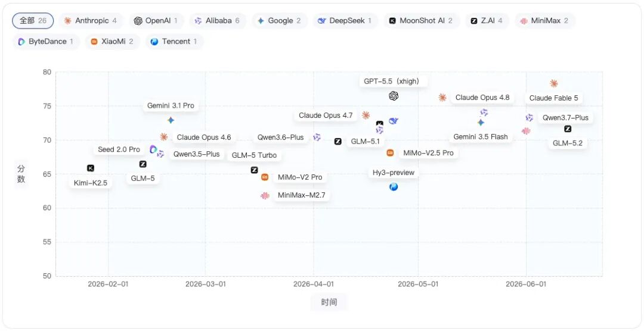Click the 80 y-axis tick label

47,72
